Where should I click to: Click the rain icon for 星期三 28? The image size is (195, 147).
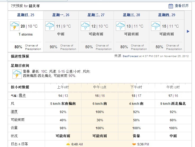pyautogui.click(x=120, y=26)
